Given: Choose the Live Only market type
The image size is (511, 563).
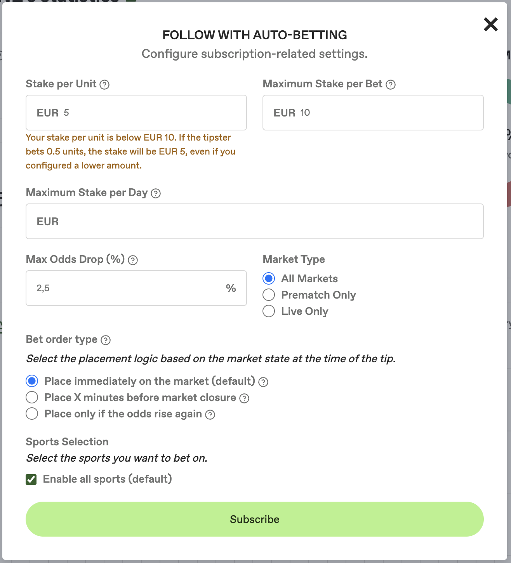Looking at the screenshot, I should pyautogui.click(x=269, y=311).
